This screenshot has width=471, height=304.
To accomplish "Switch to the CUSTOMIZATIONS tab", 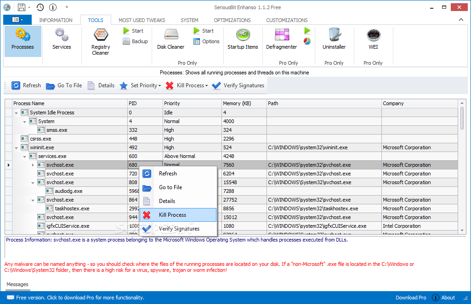I will pyautogui.click(x=287, y=20).
